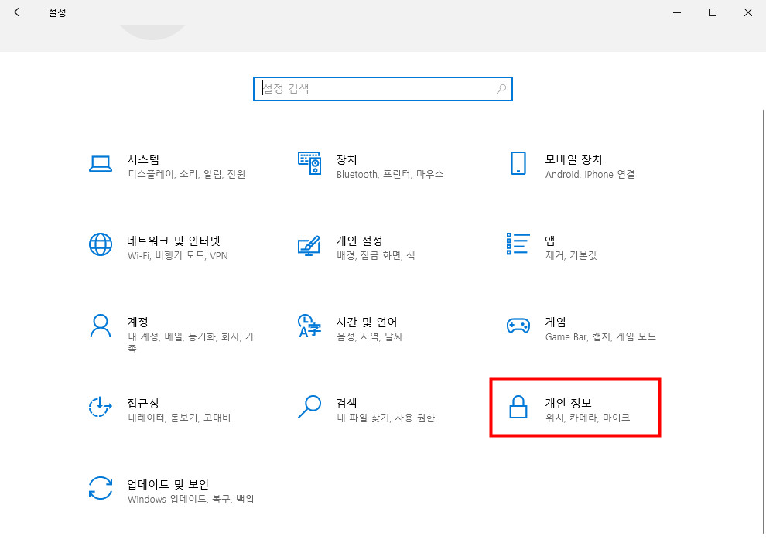This screenshot has height=546, width=766.
Task: Open the 계정 person icon
Action: tap(100, 326)
